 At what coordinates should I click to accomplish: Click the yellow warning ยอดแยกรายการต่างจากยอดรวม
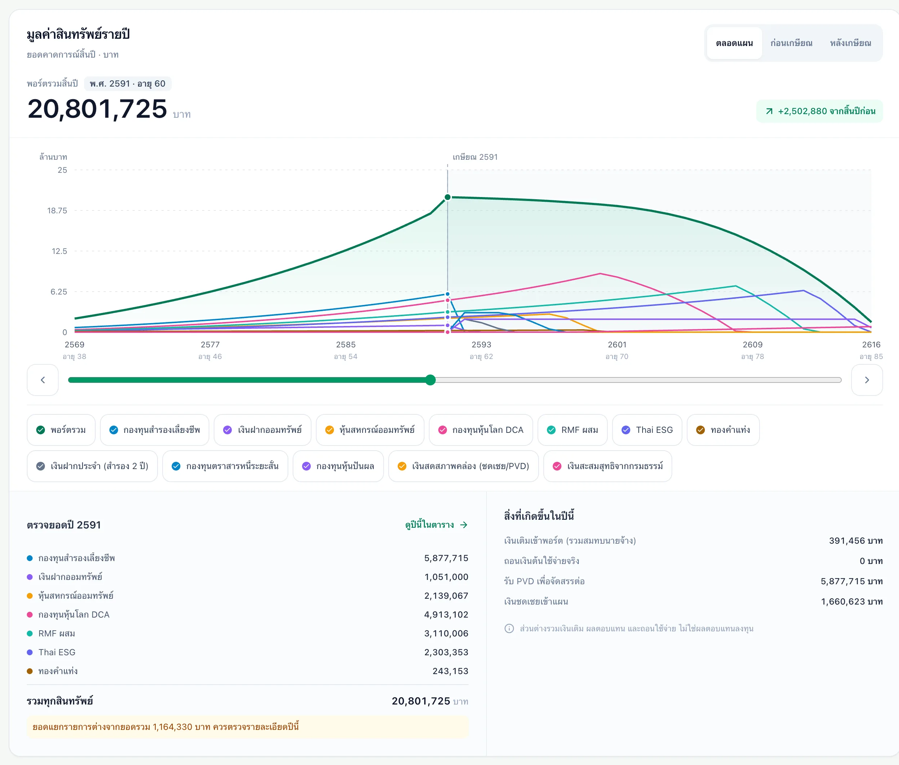pyautogui.click(x=248, y=727)
